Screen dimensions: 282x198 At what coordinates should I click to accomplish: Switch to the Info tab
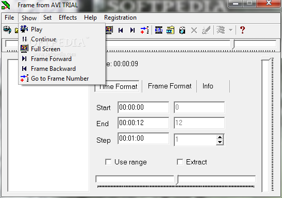(208, 86)
